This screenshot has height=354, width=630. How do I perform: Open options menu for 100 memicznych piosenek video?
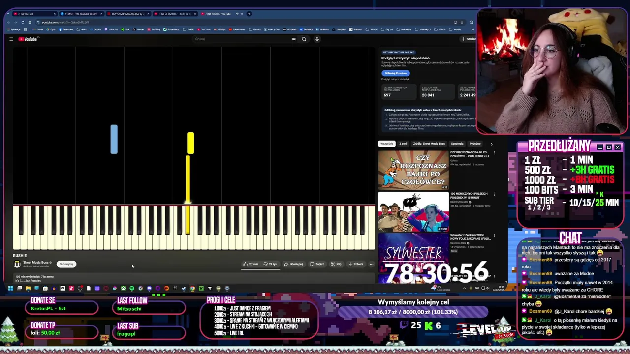[x=495, y=194]
